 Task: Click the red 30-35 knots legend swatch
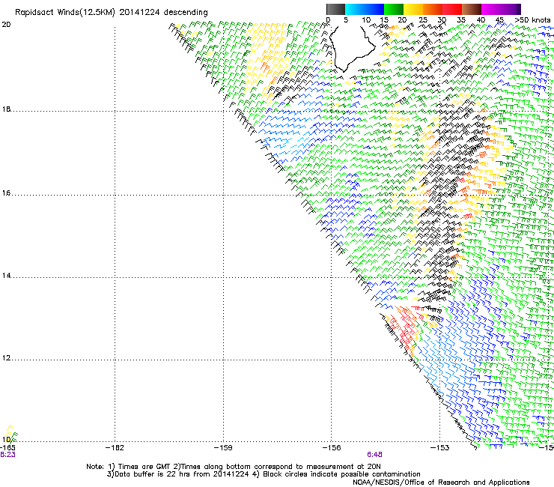[x=452, y=9]
